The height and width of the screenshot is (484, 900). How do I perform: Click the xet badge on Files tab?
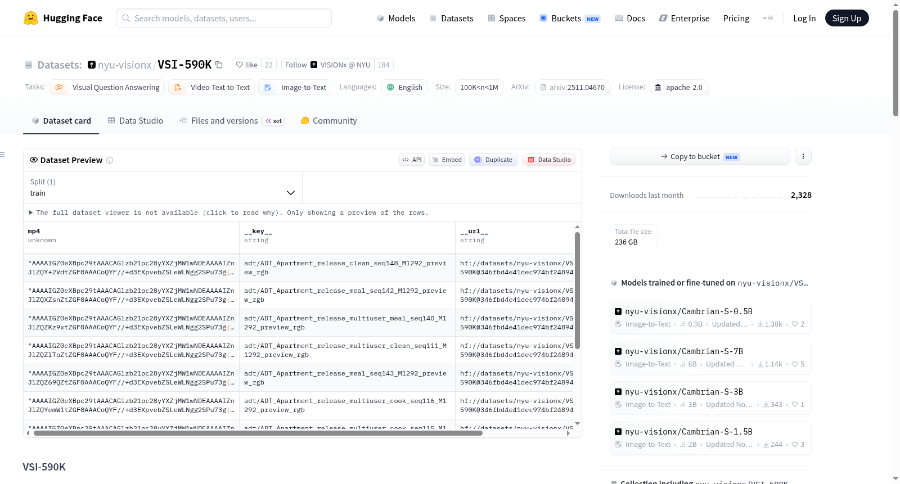point(274,121)
